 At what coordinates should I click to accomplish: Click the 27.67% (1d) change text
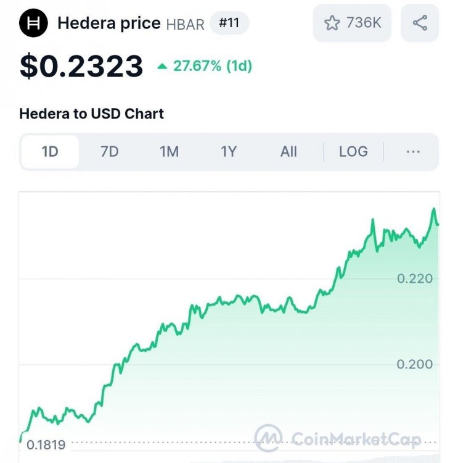pyautogui.click(x=213, y=66)
